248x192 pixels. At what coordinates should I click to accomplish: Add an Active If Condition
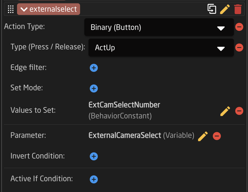point(94,179)
